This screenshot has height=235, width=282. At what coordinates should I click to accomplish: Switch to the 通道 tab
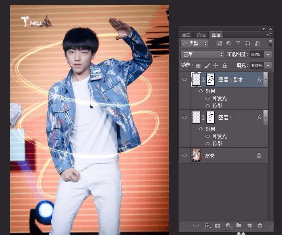(186, 34)
